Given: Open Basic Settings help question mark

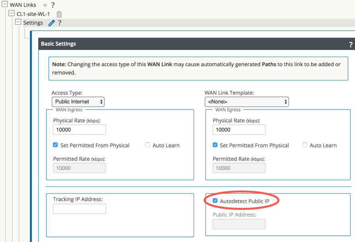Looking at the screenshot, I should coord(351,44).
